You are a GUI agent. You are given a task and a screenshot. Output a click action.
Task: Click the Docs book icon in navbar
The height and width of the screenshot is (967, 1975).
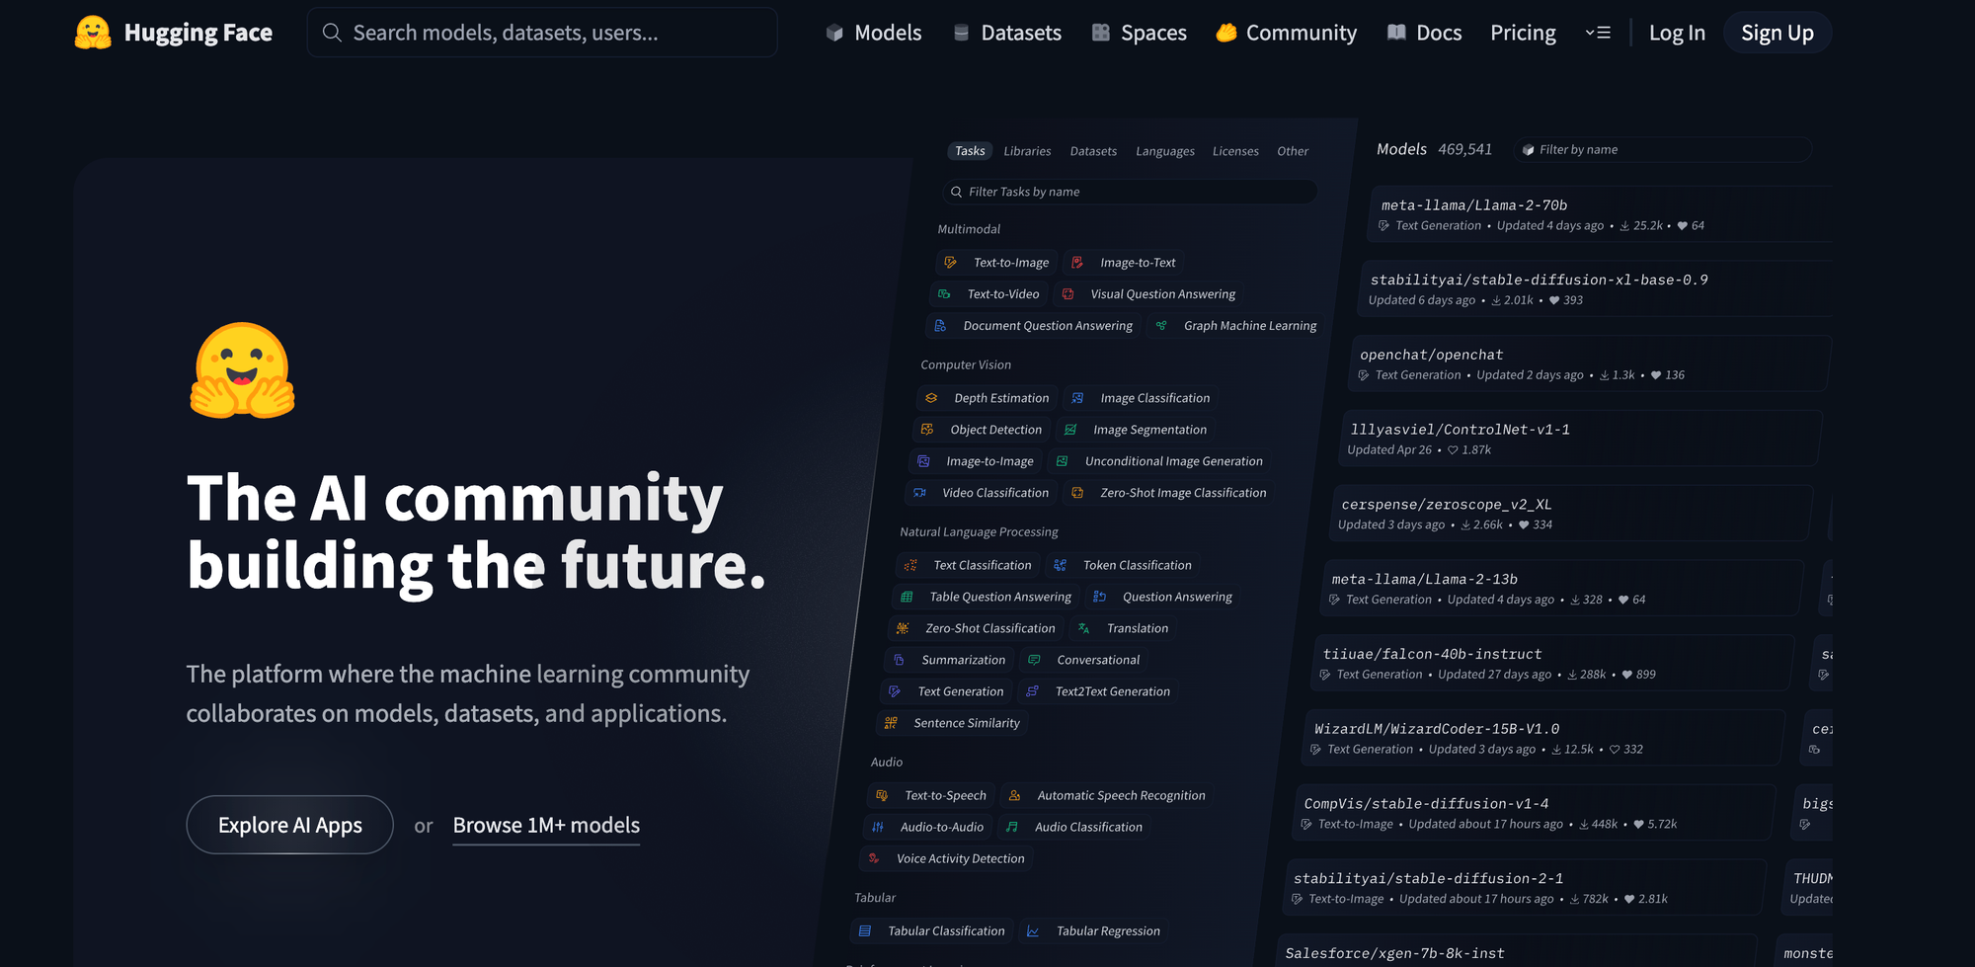pyautogui.click(x=1396, y=33)
